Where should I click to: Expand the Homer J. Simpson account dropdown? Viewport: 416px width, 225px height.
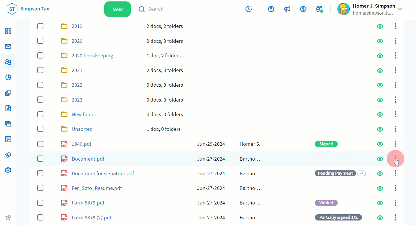pos(400,9)
